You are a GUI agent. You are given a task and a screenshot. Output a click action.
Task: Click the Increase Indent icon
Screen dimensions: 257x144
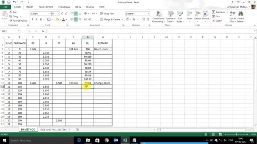coord(90,20)
